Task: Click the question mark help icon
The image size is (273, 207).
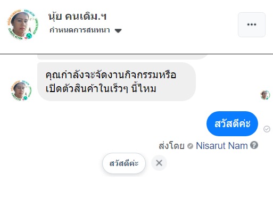Action: point(254,145)
